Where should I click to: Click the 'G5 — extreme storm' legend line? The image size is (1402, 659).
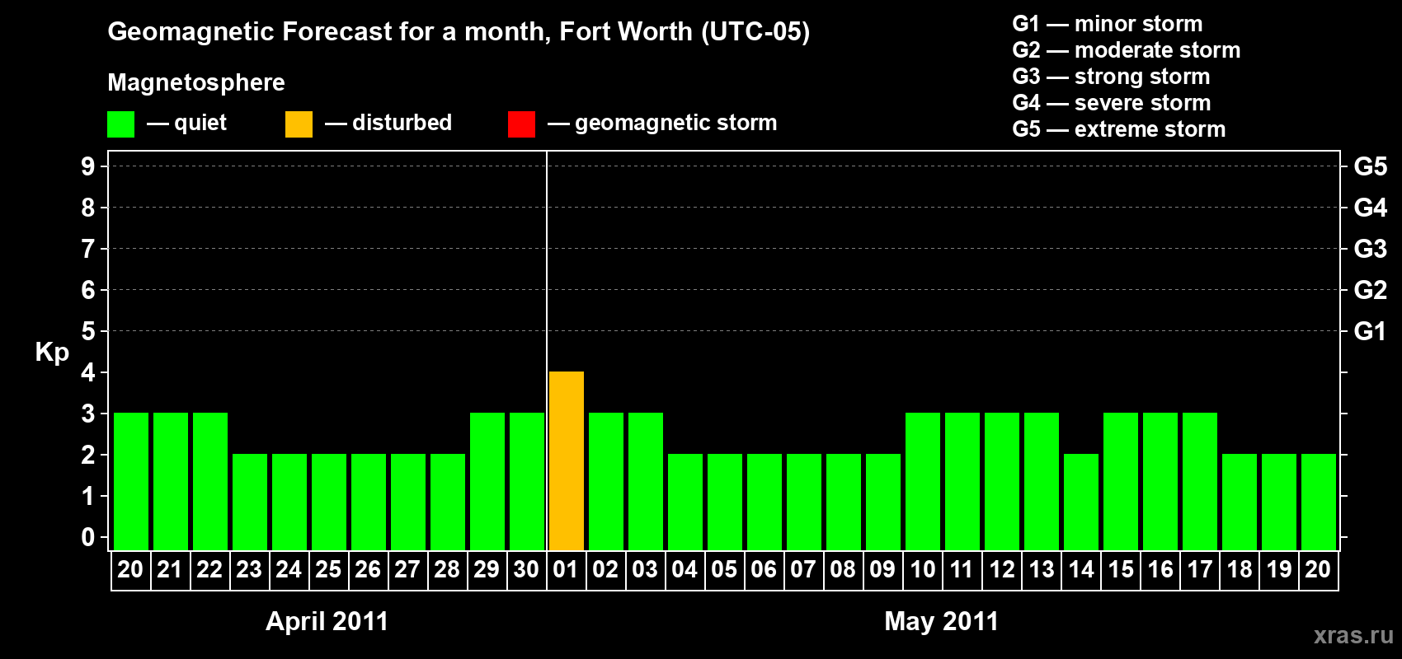pyautogui.click(x=1119, y=129)
